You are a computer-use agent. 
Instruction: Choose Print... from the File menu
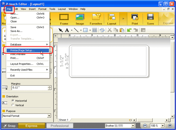[28, 58]
